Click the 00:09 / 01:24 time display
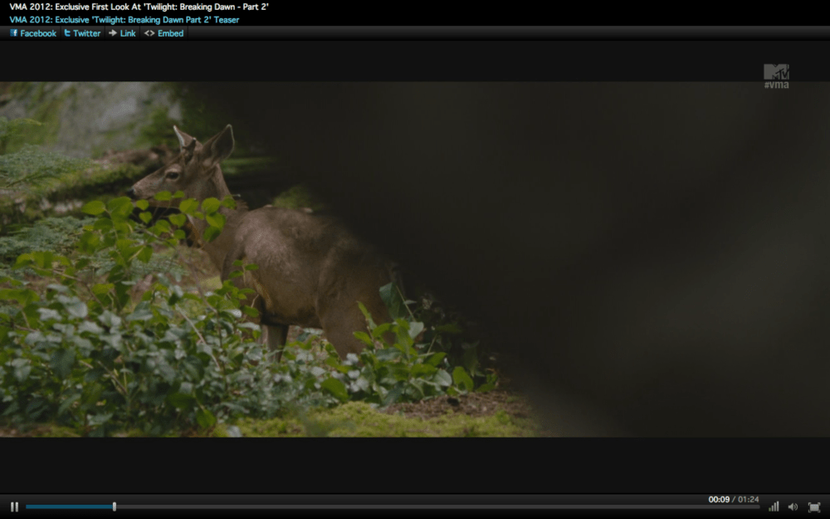 (x=733, y=499)
